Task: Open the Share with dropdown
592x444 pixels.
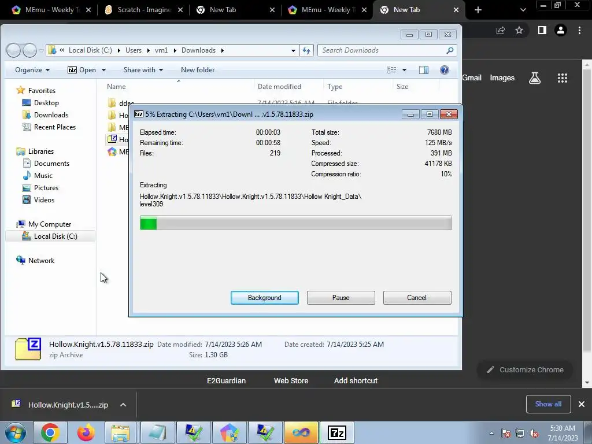Action: (143, 70)
